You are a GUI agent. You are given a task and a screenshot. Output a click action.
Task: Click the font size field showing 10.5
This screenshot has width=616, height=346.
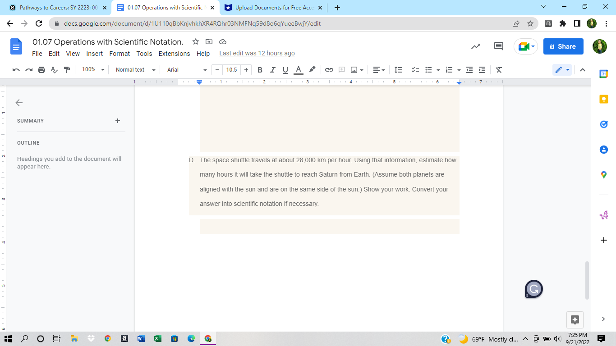coord(232,70)
